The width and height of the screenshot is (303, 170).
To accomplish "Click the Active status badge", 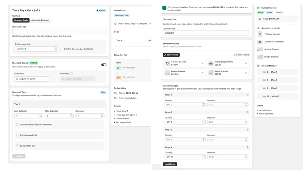I will 261,12.
